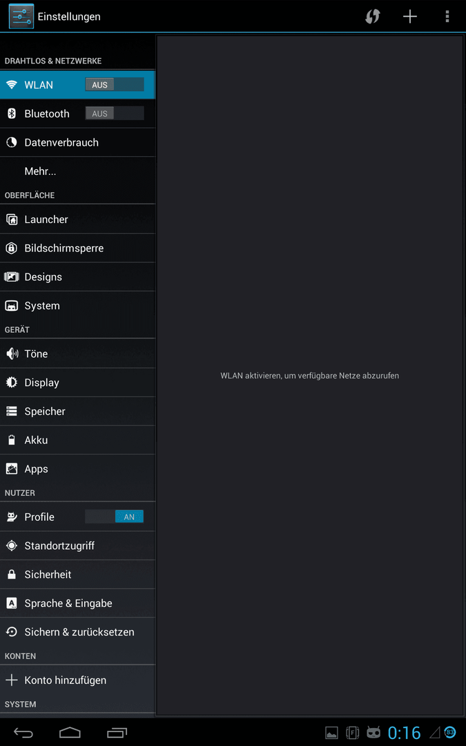Open the three-dot overflow menu
This screenshot has height=746, width=466.
447,17
